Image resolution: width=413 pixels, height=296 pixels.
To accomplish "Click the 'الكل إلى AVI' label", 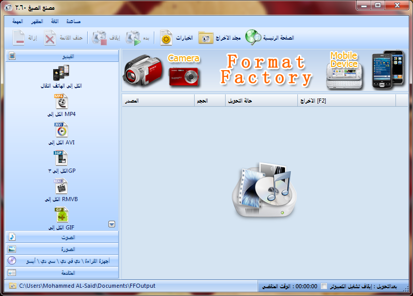I will [x=61, y=143].
